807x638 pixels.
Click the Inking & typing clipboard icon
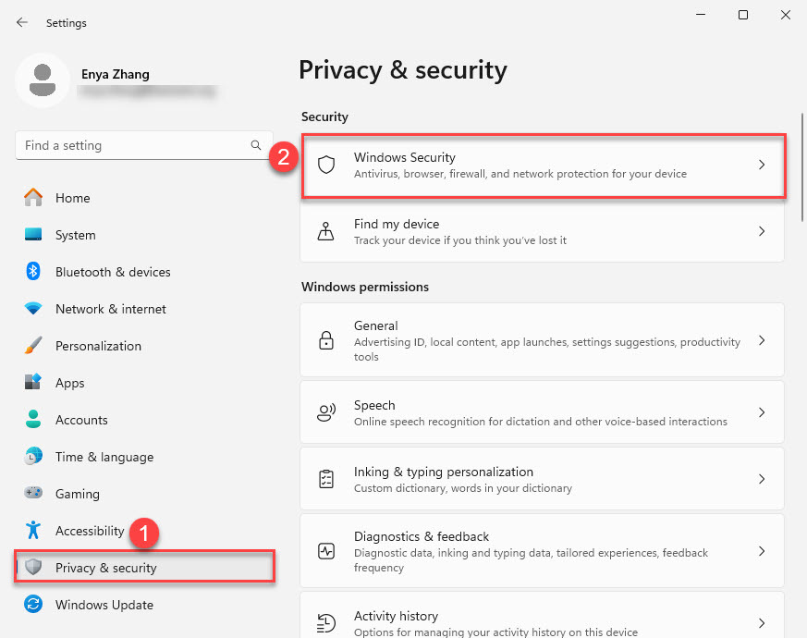pos(325,479)
